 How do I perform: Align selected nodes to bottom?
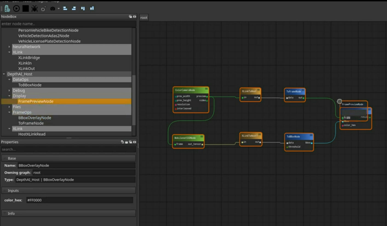pos(92,8)
